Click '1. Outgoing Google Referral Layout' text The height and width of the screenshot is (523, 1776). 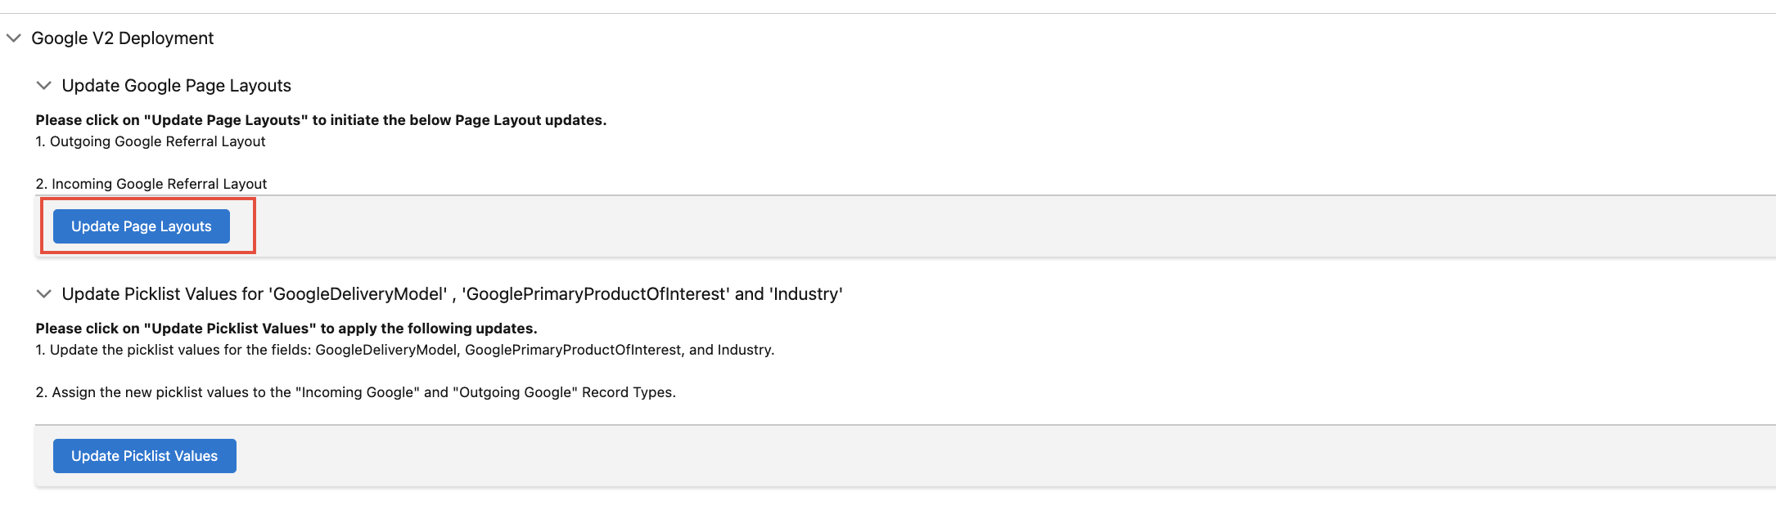click(x=151, y=141)
